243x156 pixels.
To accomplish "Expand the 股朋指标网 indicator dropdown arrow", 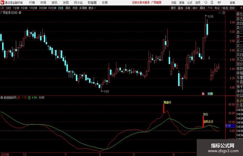I will click(x=2, y=98).
